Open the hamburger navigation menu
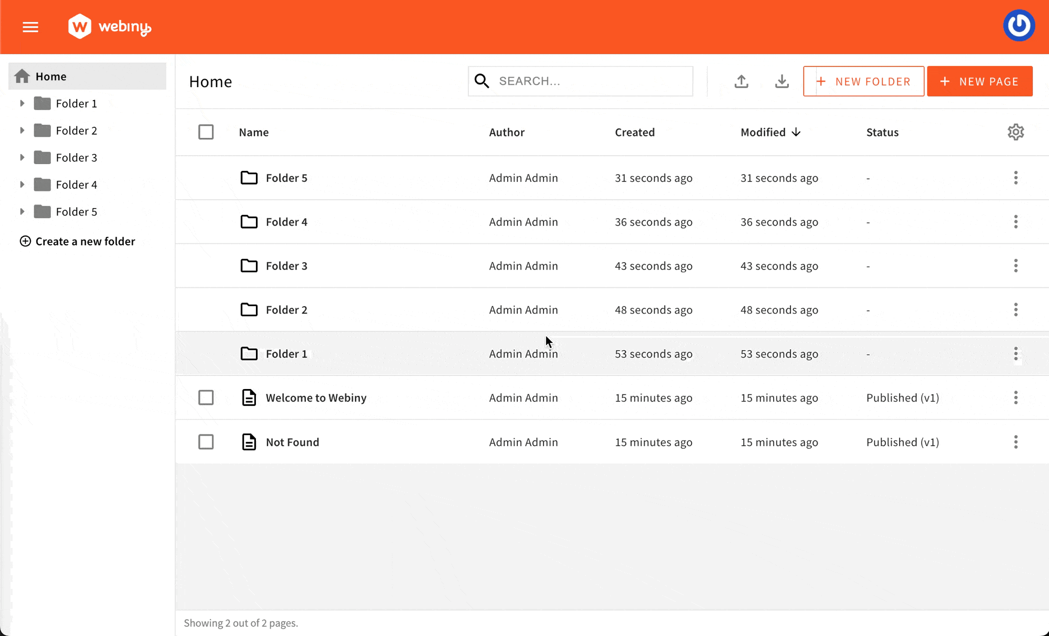Viewport: 1049px width, 636px height. (30, 27)
